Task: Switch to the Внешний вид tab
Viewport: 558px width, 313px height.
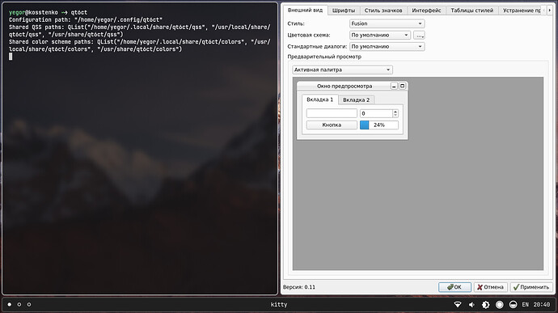Action: (306, 10)
